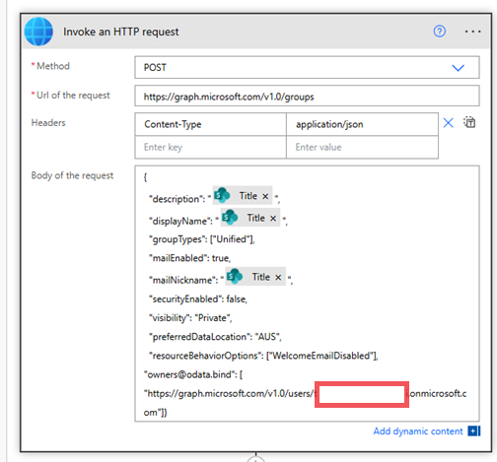This screenshot has height=462, width=497.
Task: Click the Invoke an HTTP request title
Action: click(121, 32)
